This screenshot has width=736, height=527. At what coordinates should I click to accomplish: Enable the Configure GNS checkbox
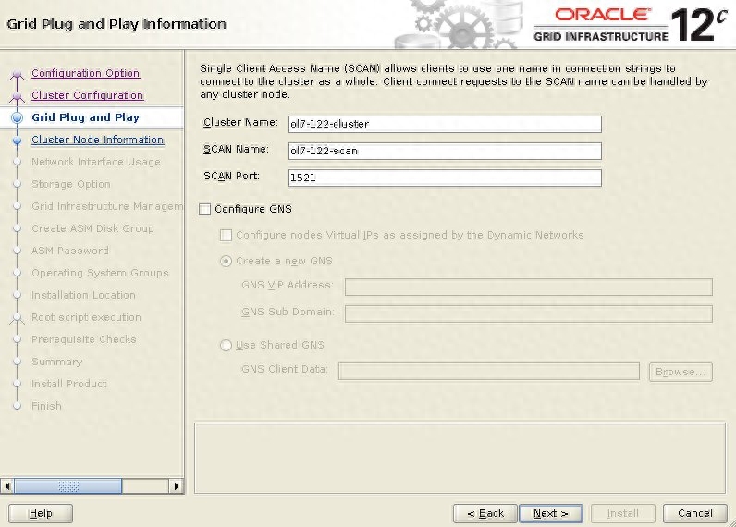coord(205,209)
